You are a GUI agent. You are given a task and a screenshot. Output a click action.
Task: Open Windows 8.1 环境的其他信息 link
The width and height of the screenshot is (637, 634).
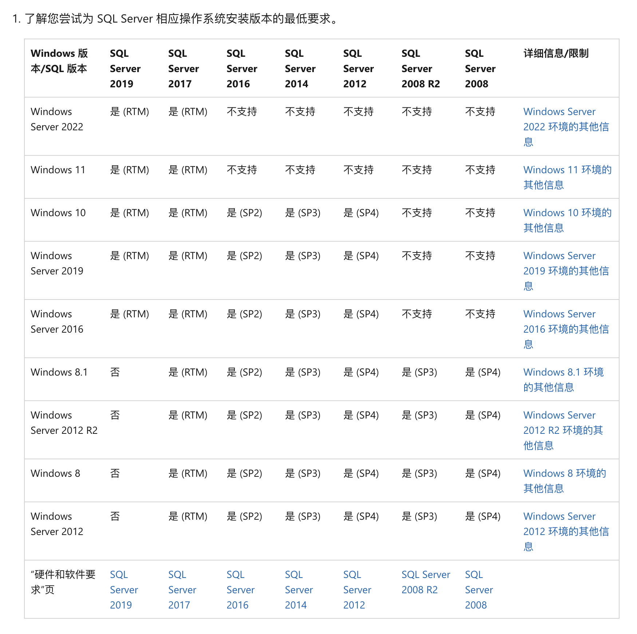coord(563,380)
